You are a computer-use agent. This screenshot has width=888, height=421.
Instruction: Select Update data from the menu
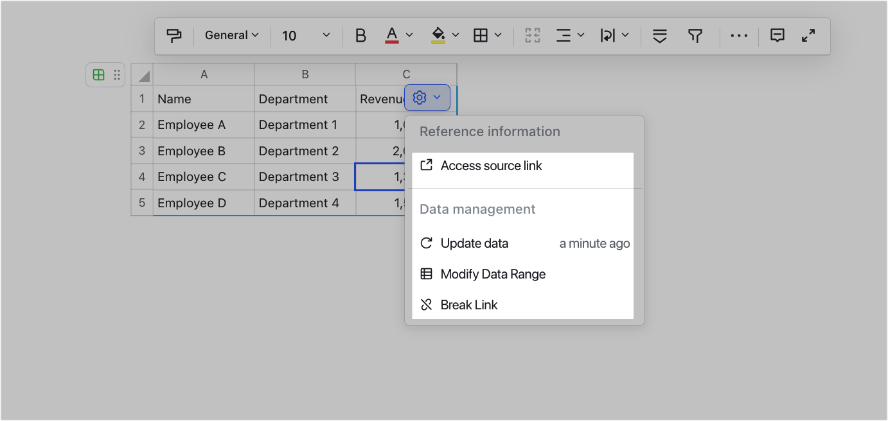coord(474,243)
